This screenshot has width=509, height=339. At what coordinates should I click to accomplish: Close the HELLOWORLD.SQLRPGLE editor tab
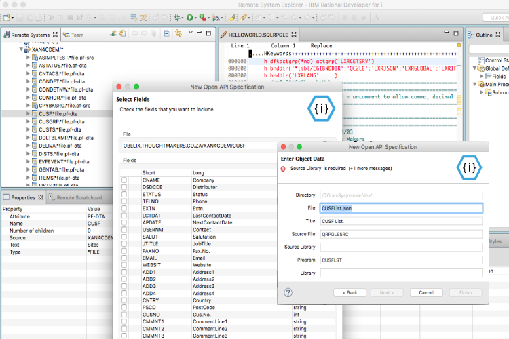click(294, 34)
